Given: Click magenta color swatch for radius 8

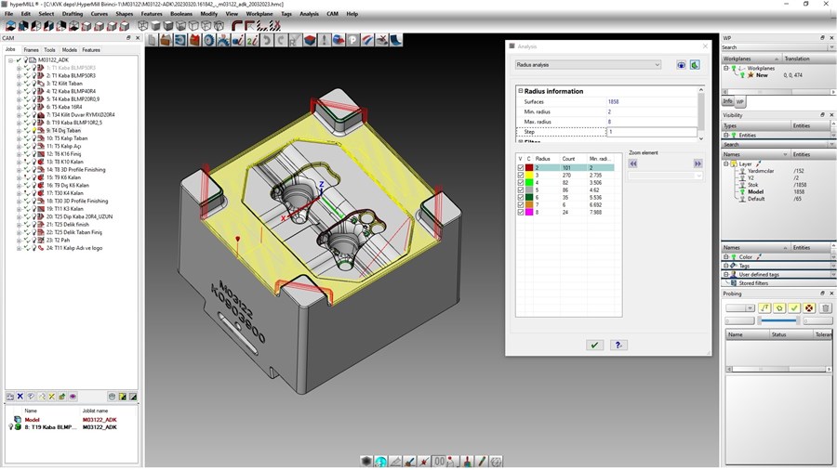Looking at the screenshot, I should point(529,212).
